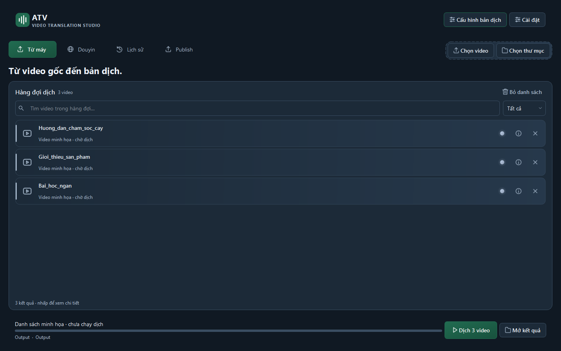The width and height of the screenshot is (561, 351).
Task: Click the video play icon of Bai_hoc_ngan
Action: [27, 191]
